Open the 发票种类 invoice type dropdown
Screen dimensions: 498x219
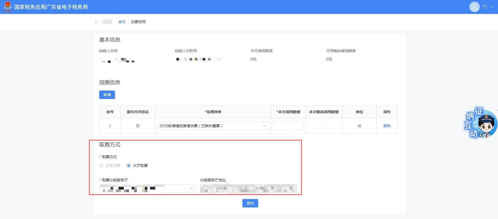[x=212, y=126]
